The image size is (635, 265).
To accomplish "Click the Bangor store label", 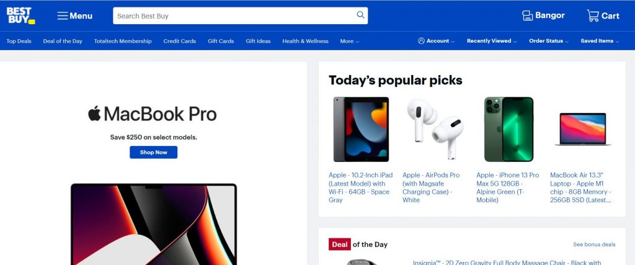I will tap(549, 16).
